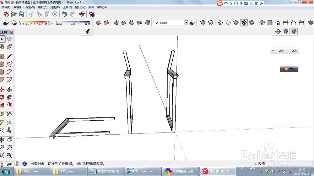Enable Wireframe style

coord(220,23)
